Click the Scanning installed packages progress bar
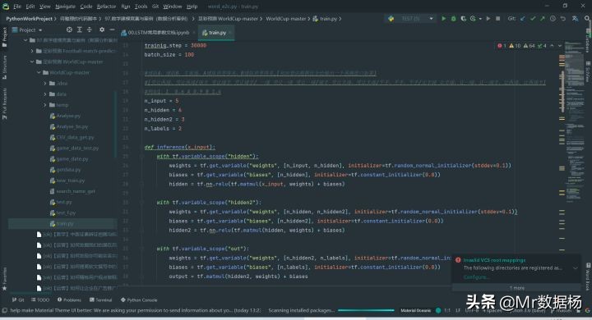Image resolution: width=592 pixels, height=320 pixels. tap(366, 311)
